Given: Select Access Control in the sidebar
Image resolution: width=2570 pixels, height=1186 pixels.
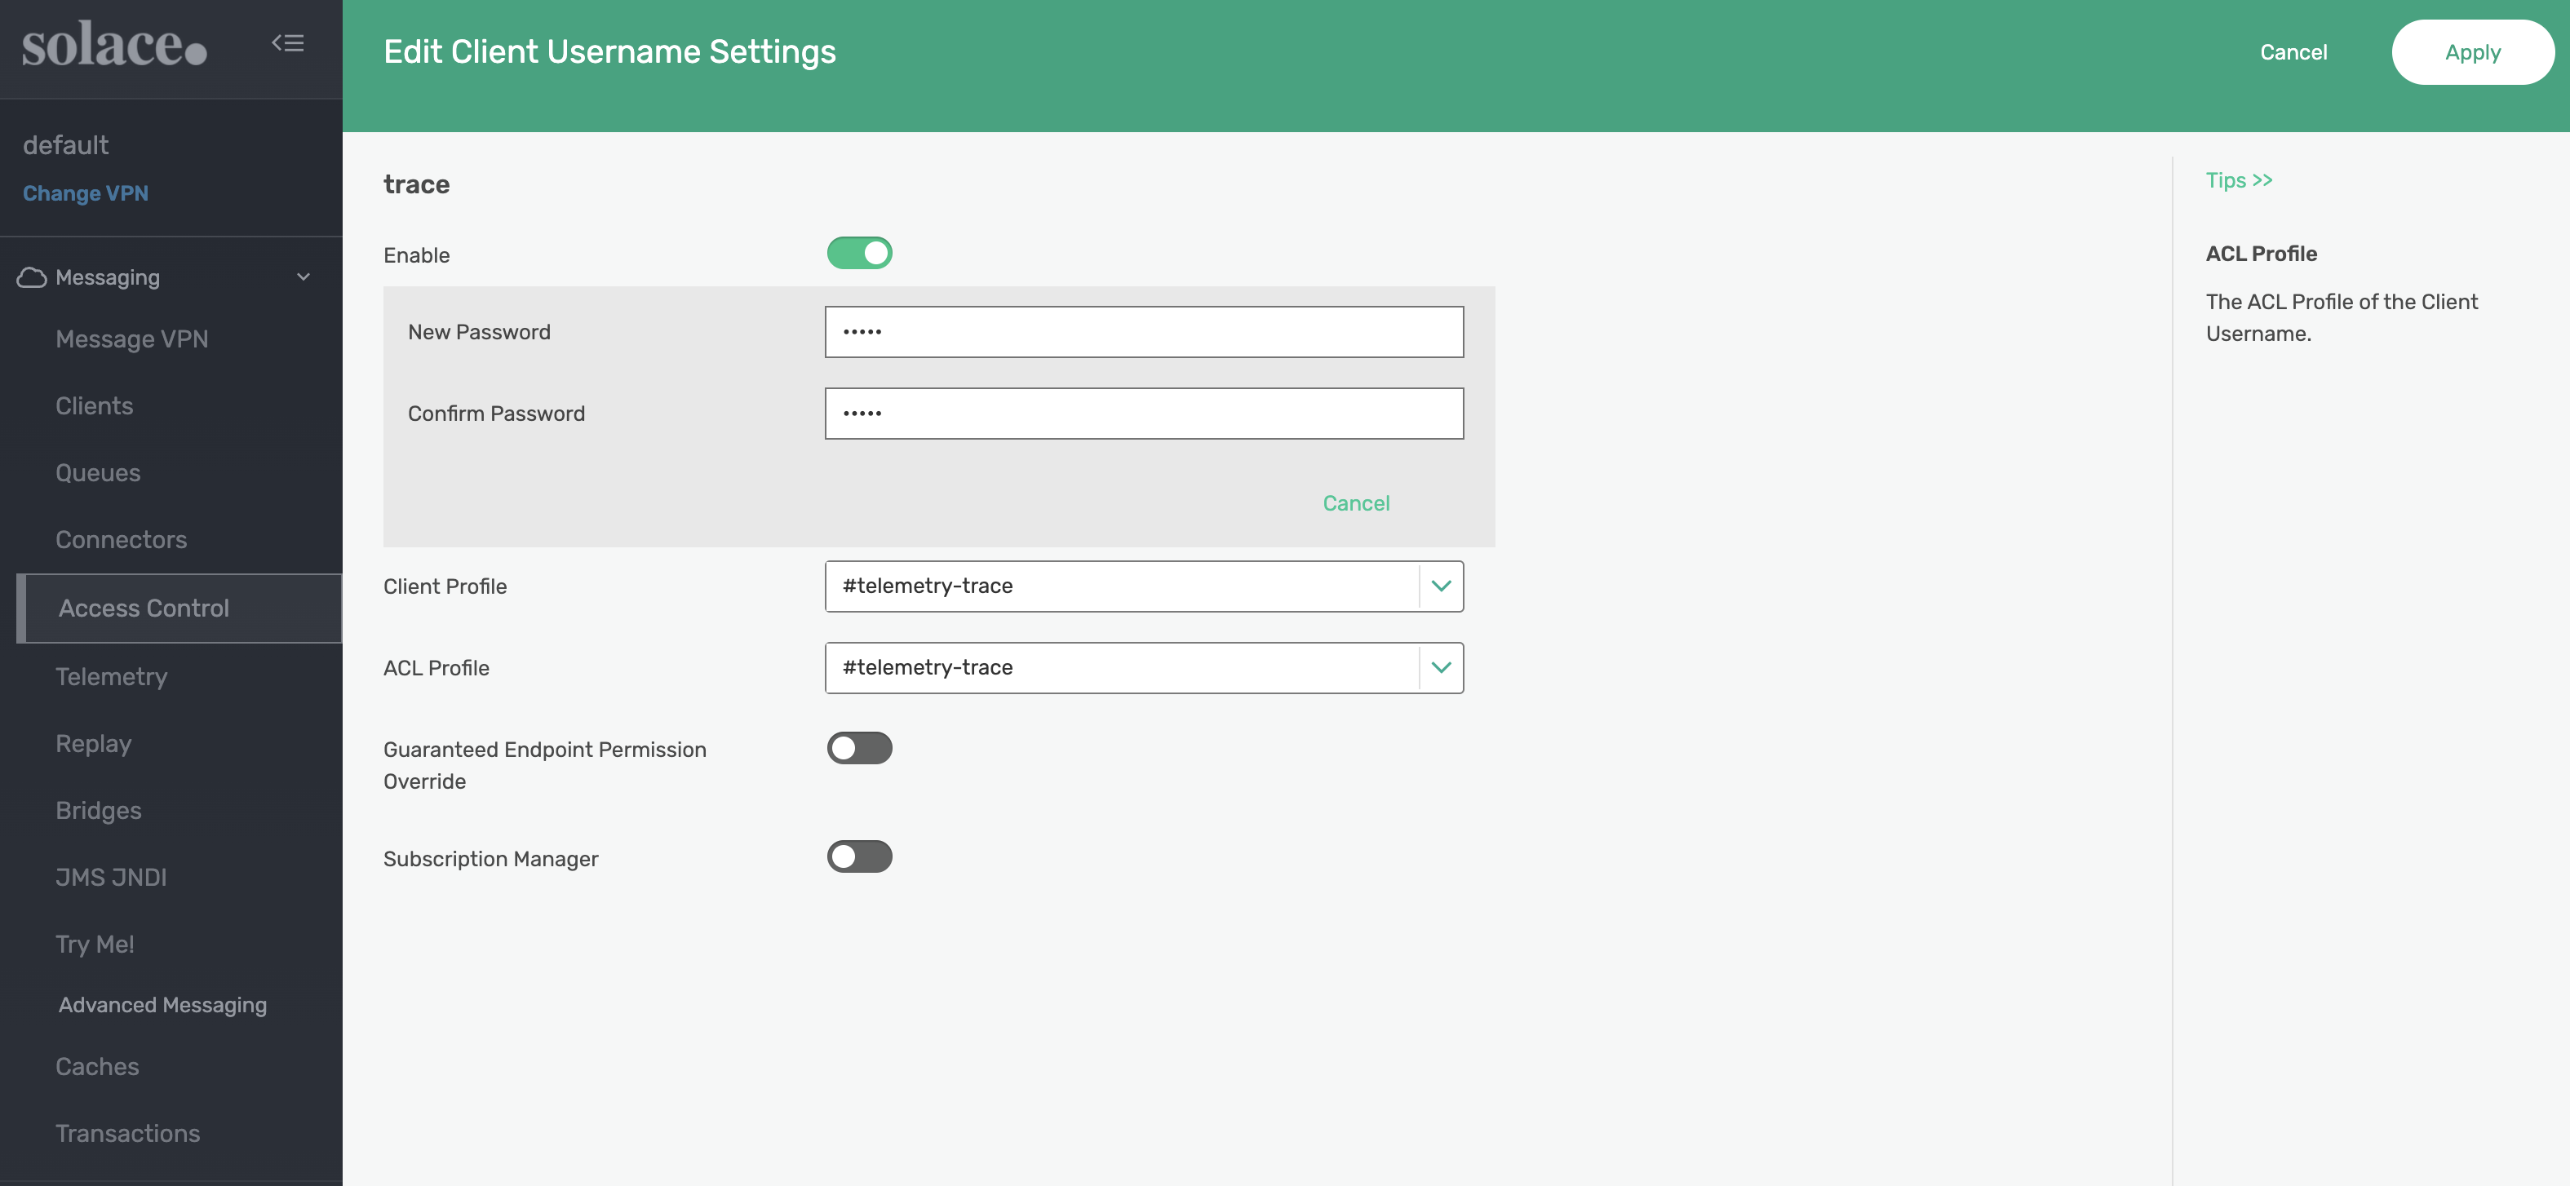Looking at the screenshot, I should coord(144,608).
